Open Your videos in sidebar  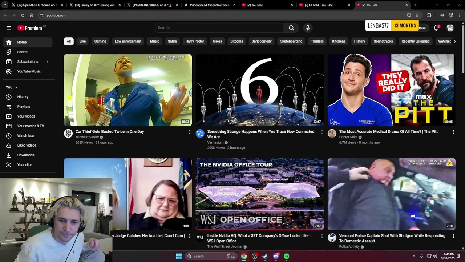point(28,116)
